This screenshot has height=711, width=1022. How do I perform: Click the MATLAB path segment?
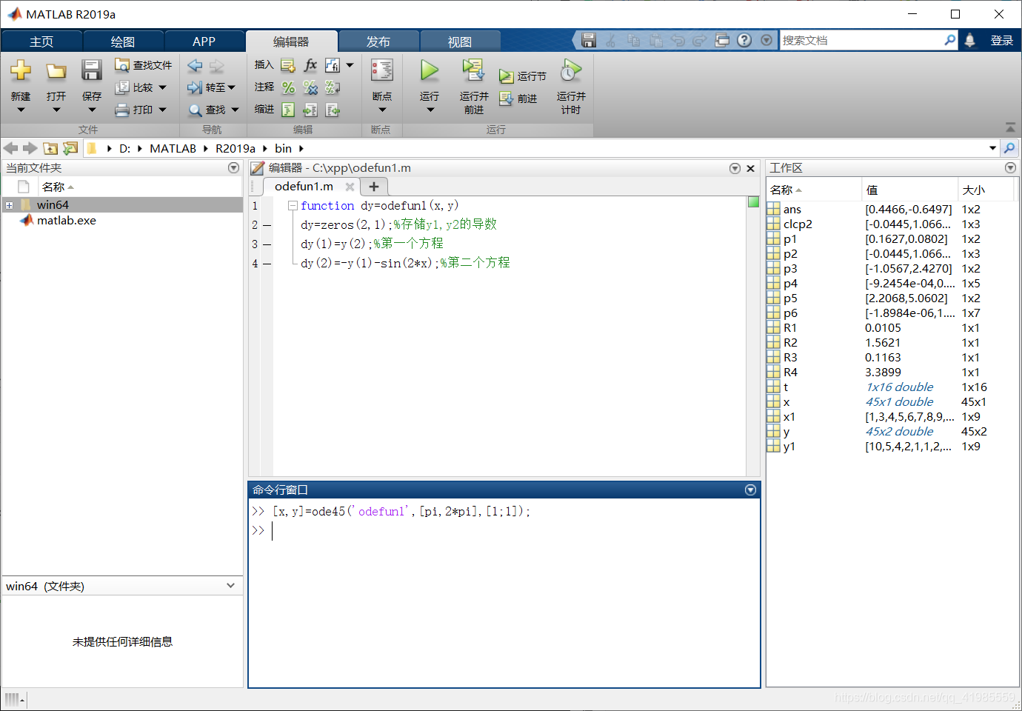click(173, 148)
